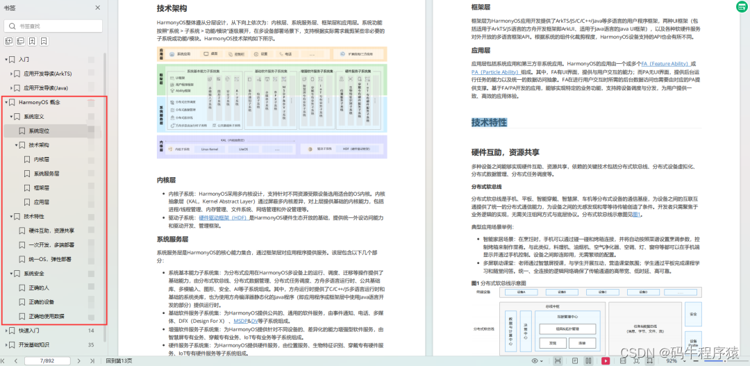Click the add bookmark icon
This screenshot has width=750, height=366.
pyautogui.click(x=33, y=42)
